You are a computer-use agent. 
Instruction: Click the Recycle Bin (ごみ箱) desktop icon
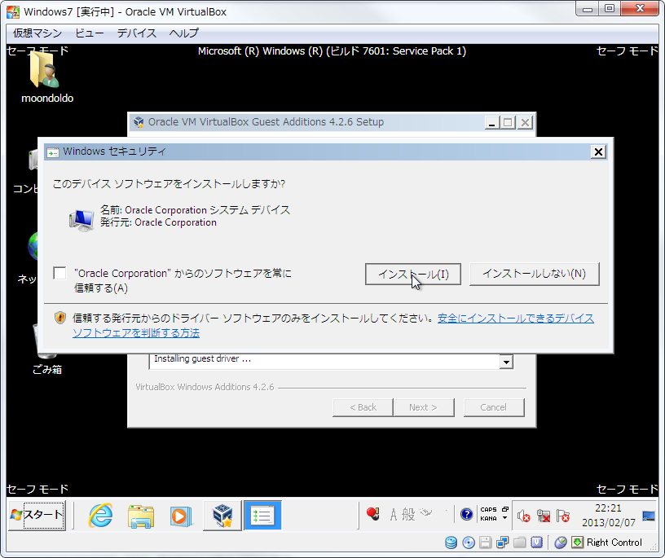click(46, 346)
